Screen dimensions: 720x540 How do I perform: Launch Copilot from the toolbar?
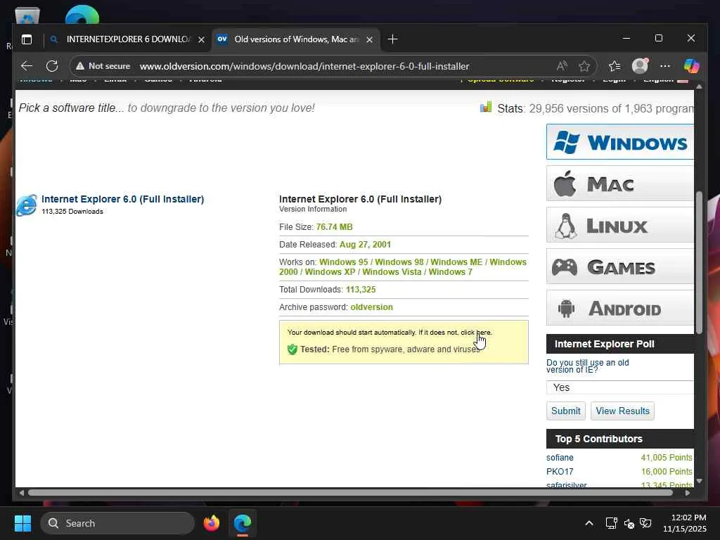point(691,66)
